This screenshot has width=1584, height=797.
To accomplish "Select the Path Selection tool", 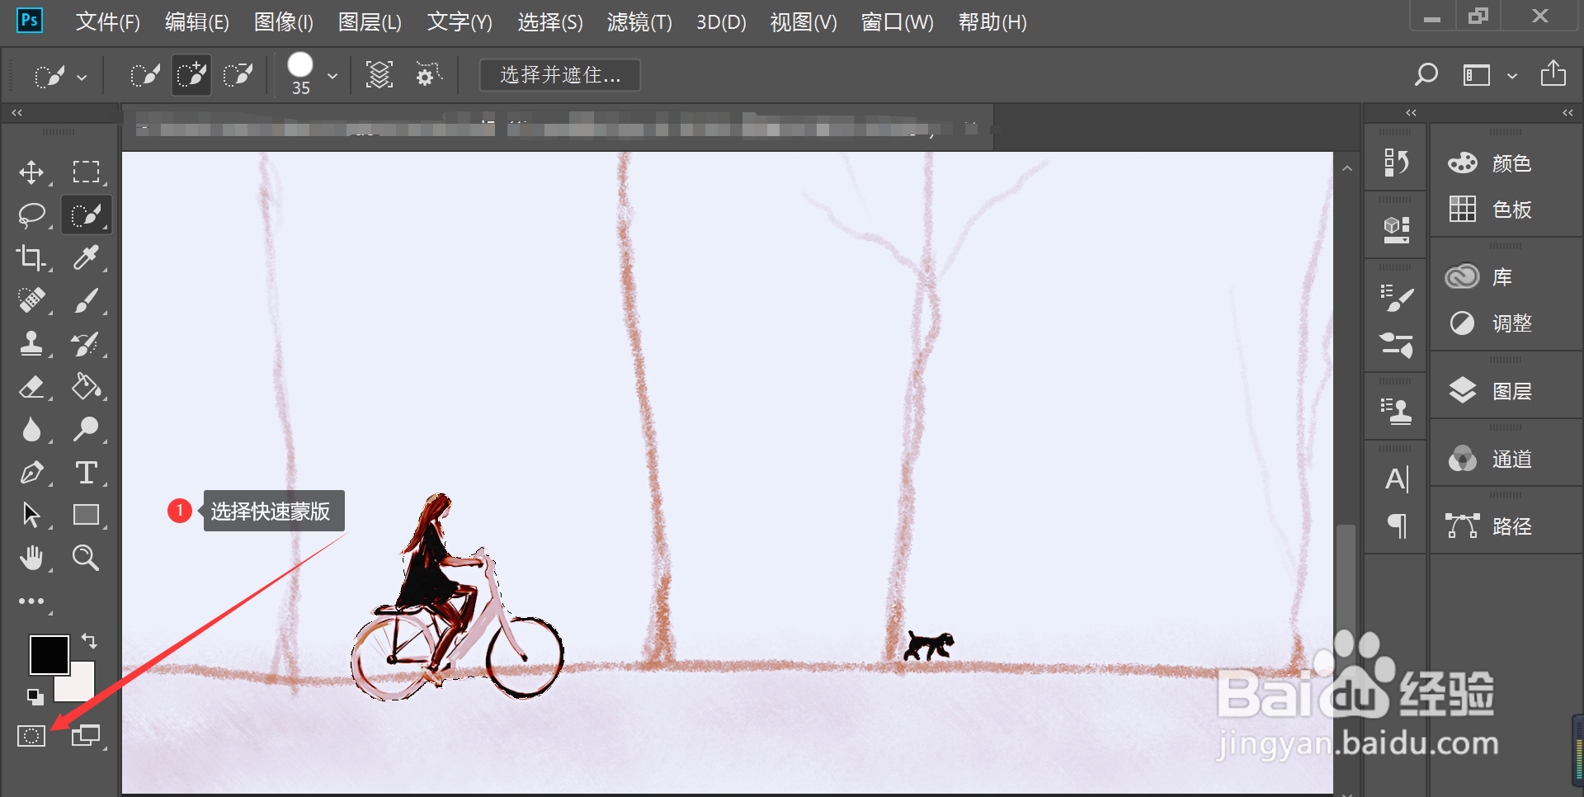I will 31,515.
